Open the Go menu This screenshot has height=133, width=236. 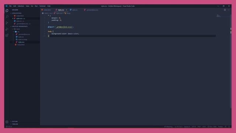pyautogui.click(x=32, y=6)
